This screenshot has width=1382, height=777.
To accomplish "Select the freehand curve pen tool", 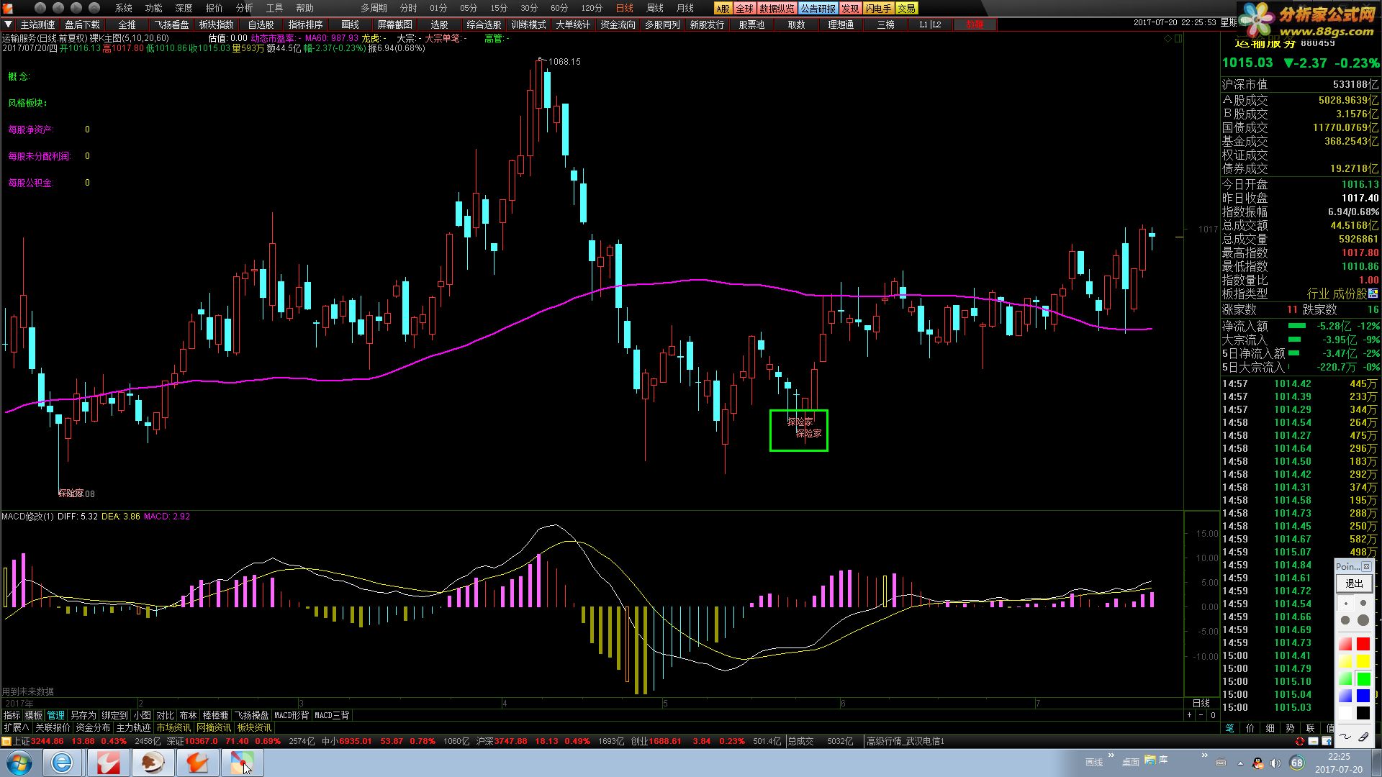I will pyautogui.click(x=1345, y=736).
